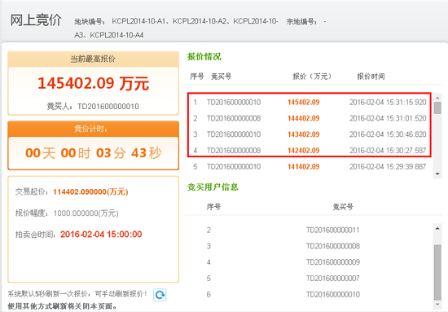Click the 竞买用户信息 section heading
Image resolution: width=448 pixels, height=312 pixels.
click(x=213, y=187)
